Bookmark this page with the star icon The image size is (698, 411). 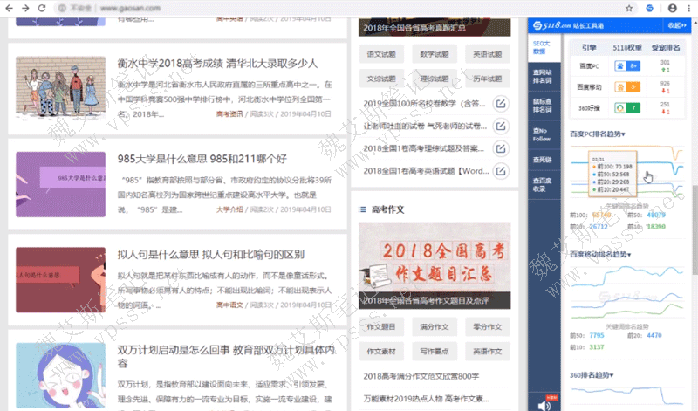tap(629, 8)
